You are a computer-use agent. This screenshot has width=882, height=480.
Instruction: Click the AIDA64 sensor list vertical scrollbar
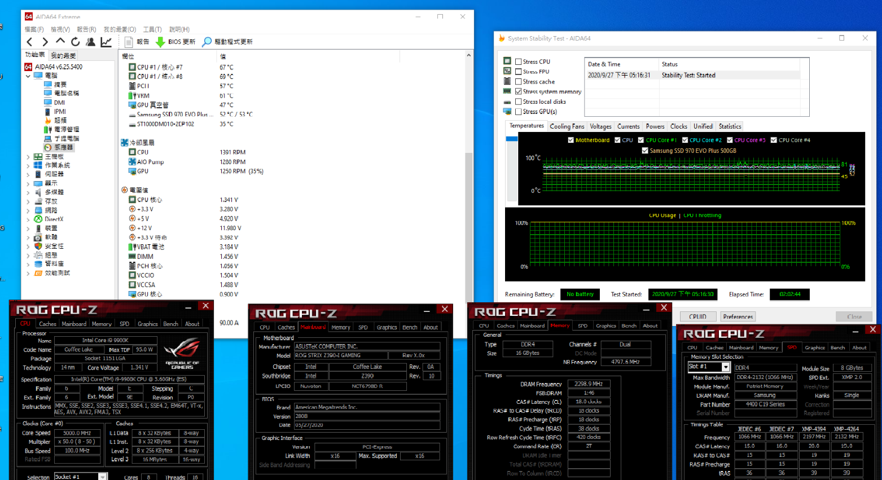(x=468, y=226)
